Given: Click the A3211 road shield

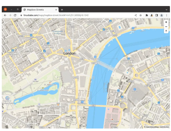Looking at the screenshot, I should point(94,63).
